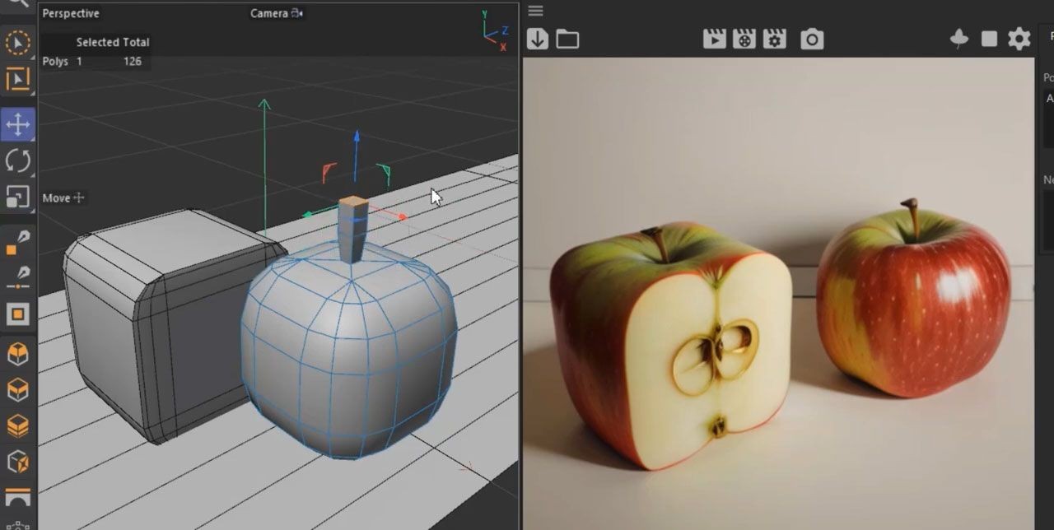Select the Scale tool
This screenshot has height=530, width=1054.
click(x=17, y=197)
